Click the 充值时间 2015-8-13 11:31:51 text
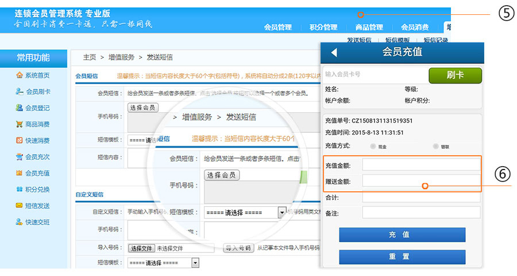This screenshot has height=276, width=517. tap(364, 132)
